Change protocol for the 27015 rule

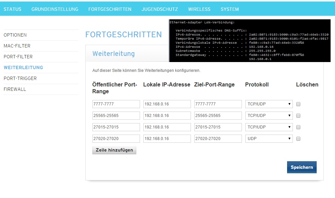click(x=269, y=127)
